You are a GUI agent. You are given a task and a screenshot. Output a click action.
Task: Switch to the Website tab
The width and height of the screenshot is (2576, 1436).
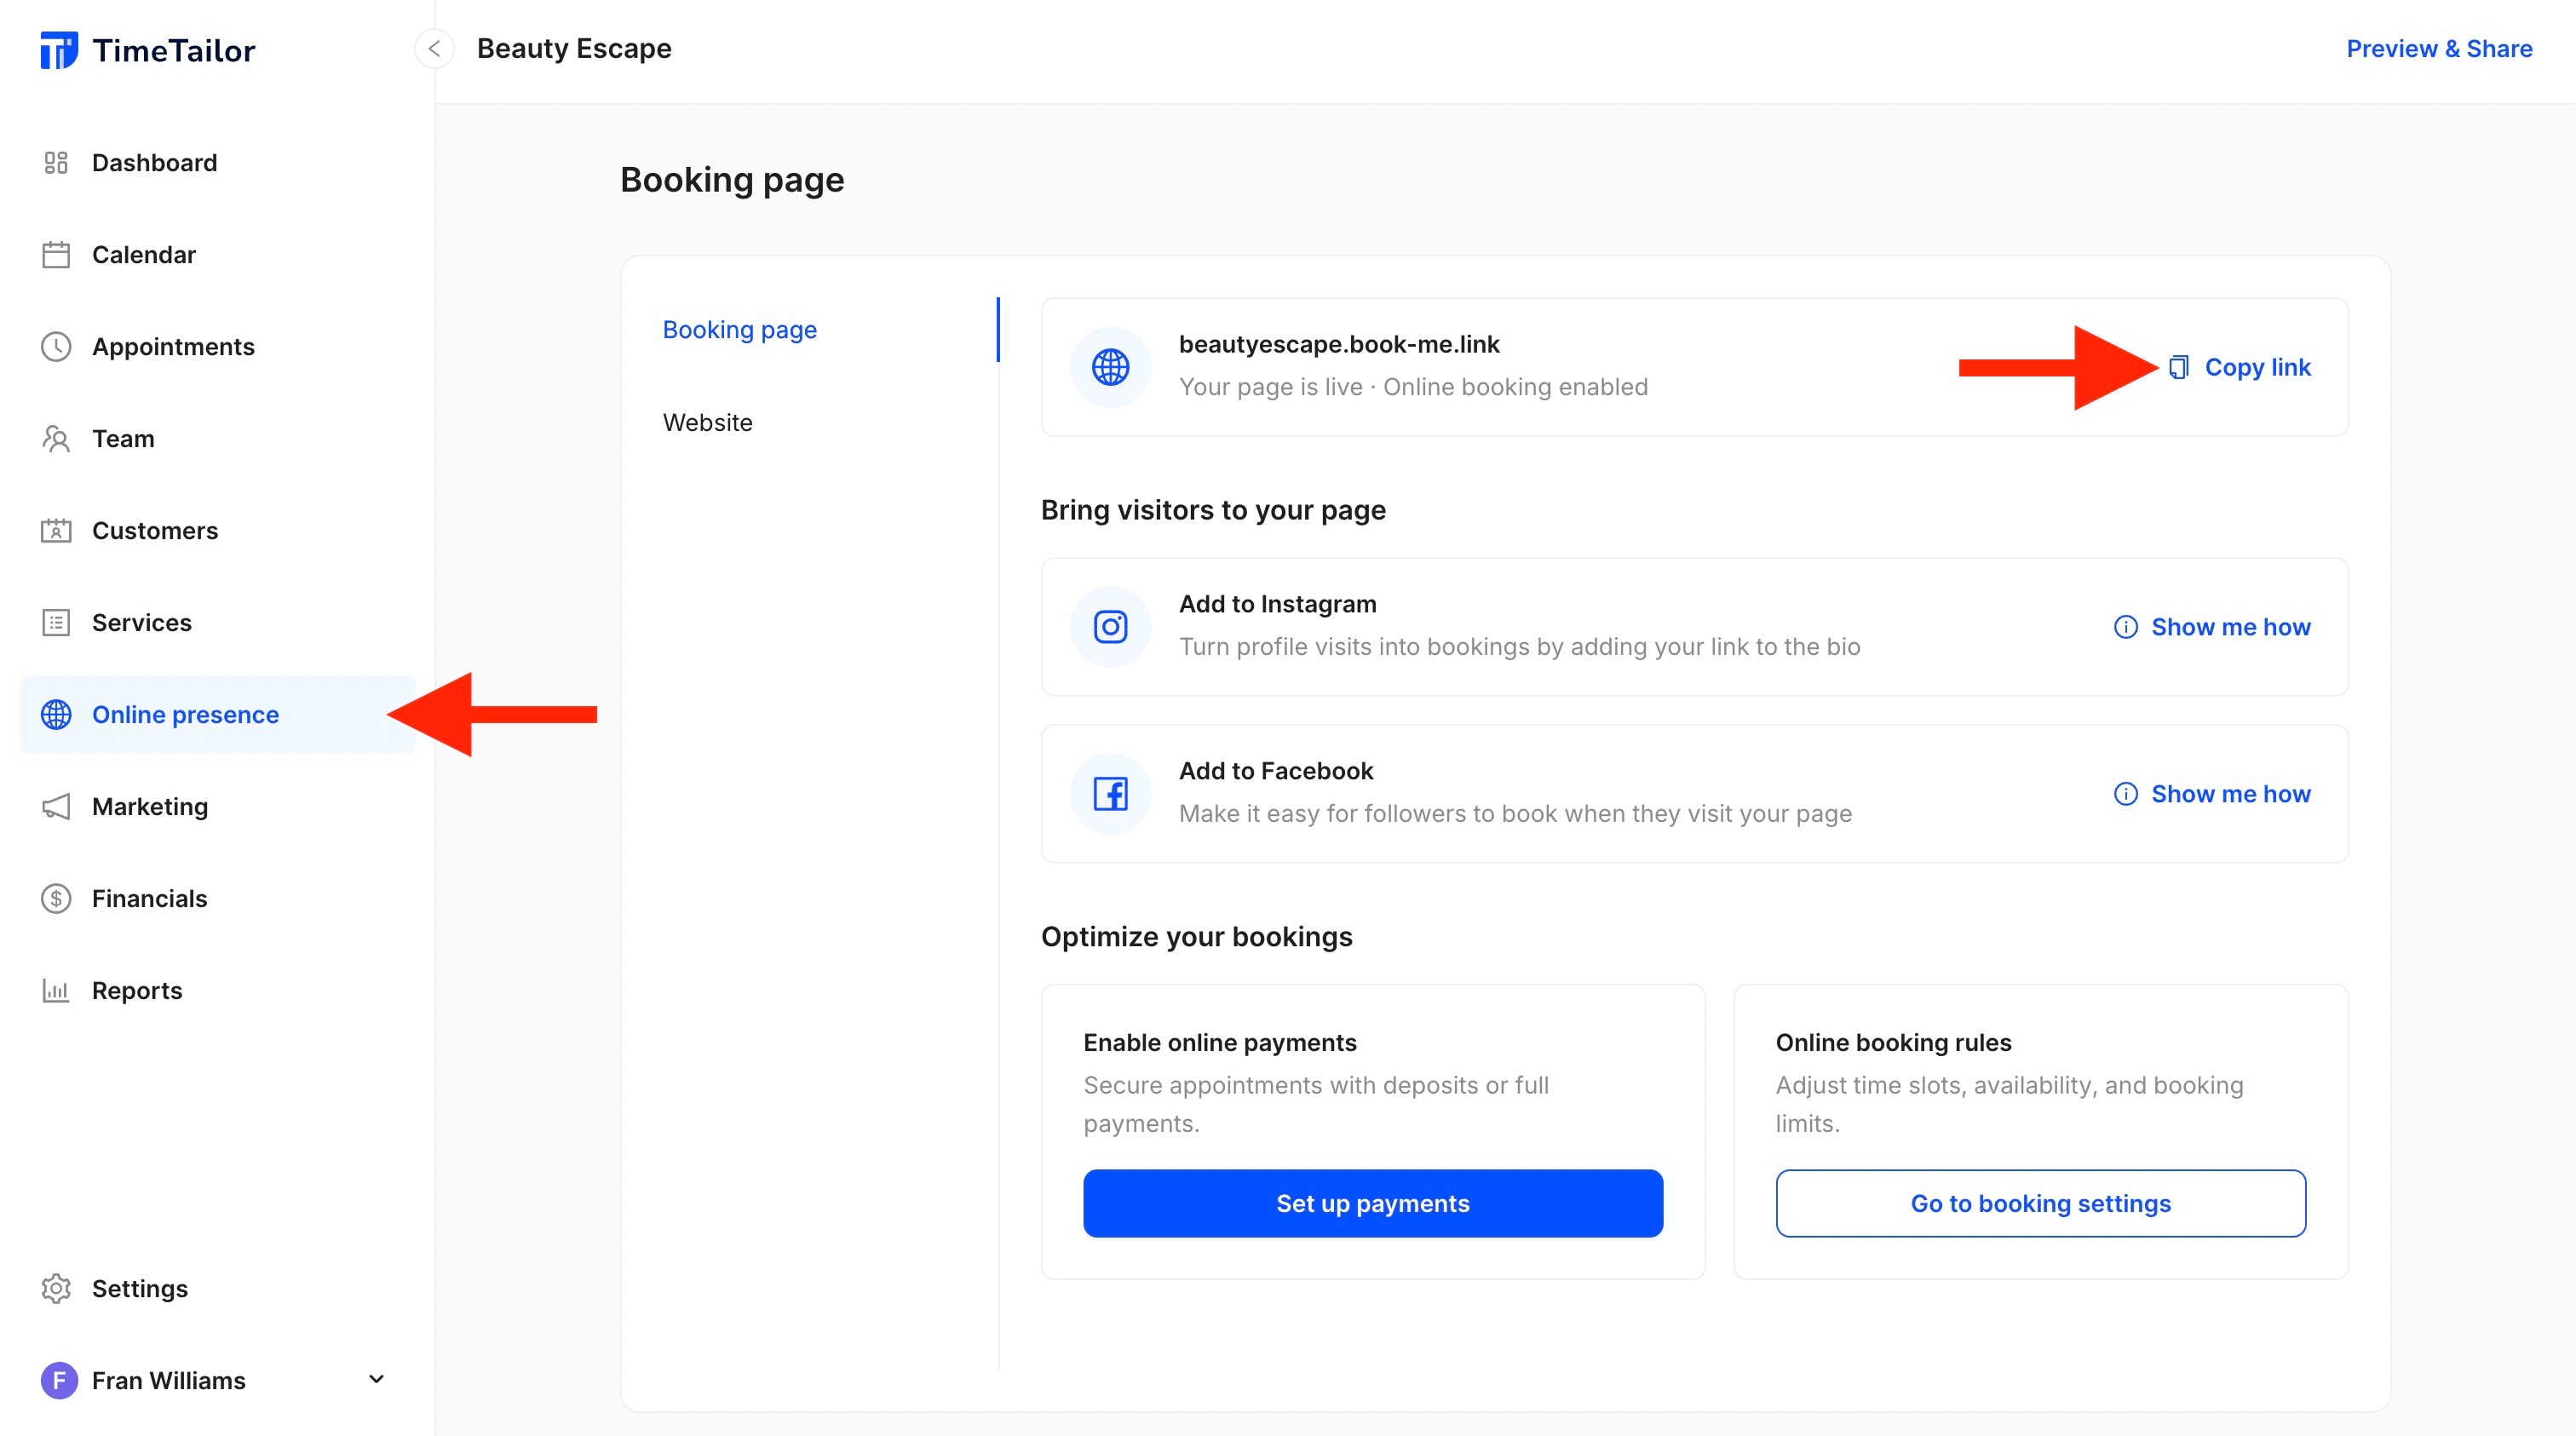coord(707,423)
